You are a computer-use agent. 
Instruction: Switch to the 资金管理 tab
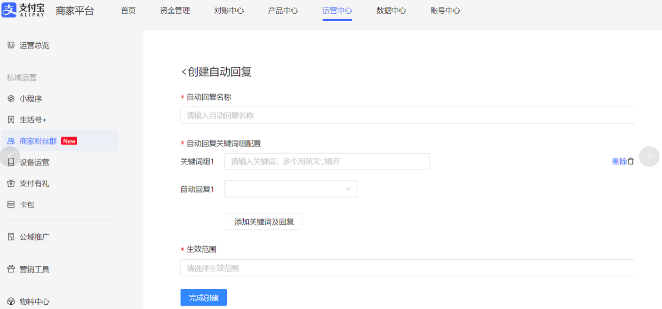point(175,10)
